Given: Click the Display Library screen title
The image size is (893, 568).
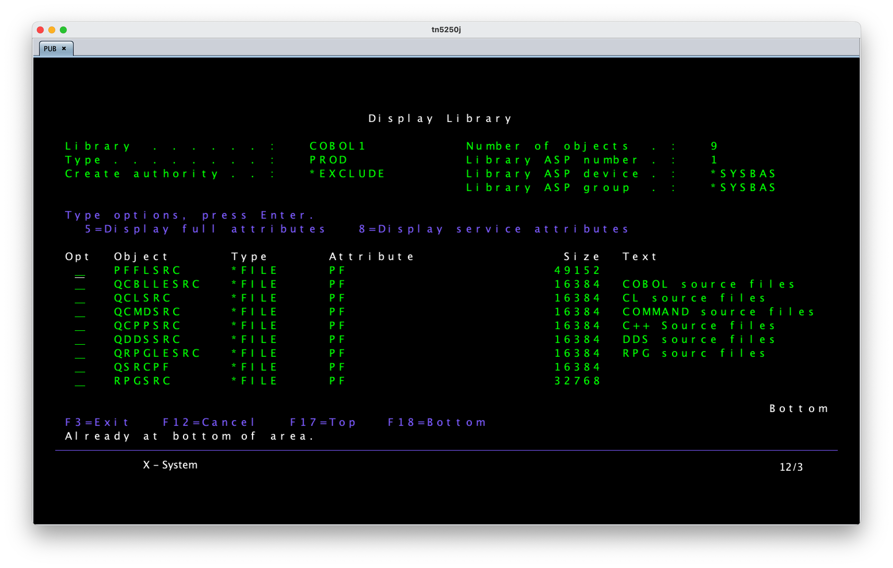Looking at the screenshot, I should (440, 119).
